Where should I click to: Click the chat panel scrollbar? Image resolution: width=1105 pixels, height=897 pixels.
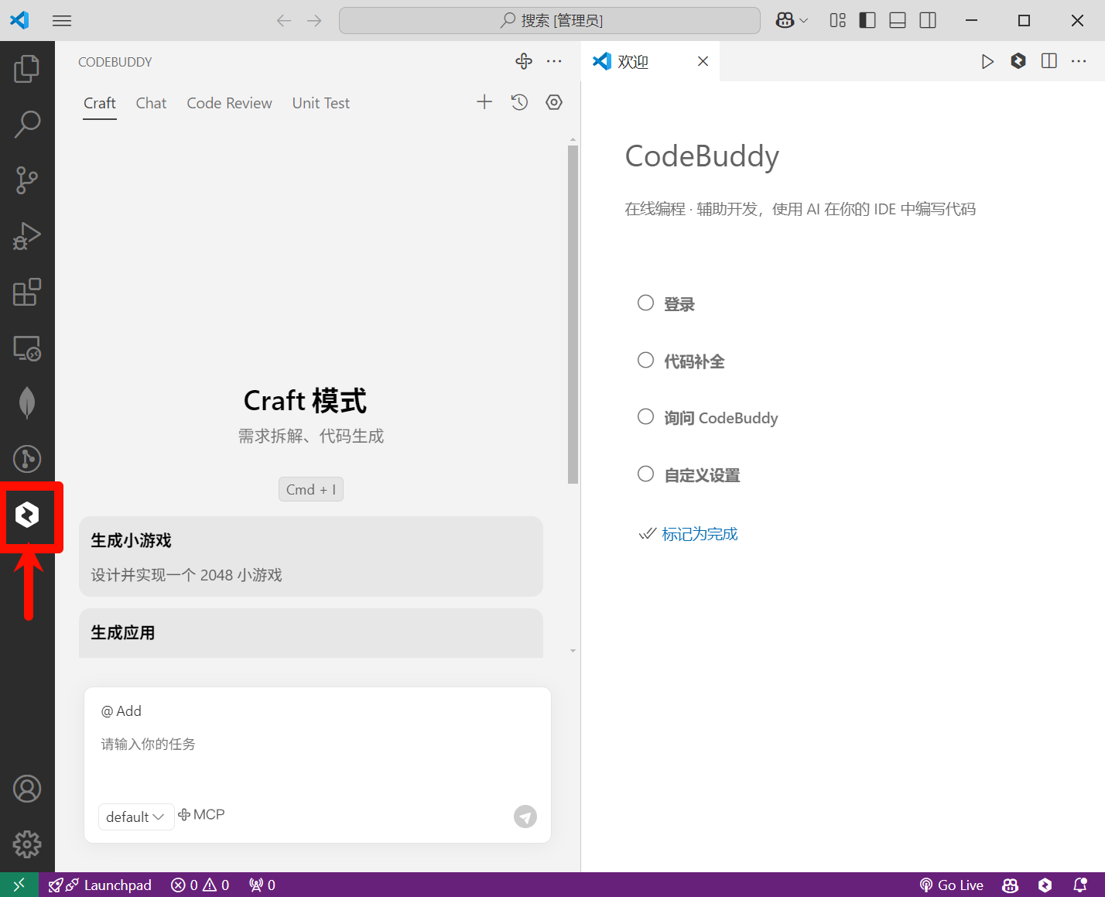573,313
